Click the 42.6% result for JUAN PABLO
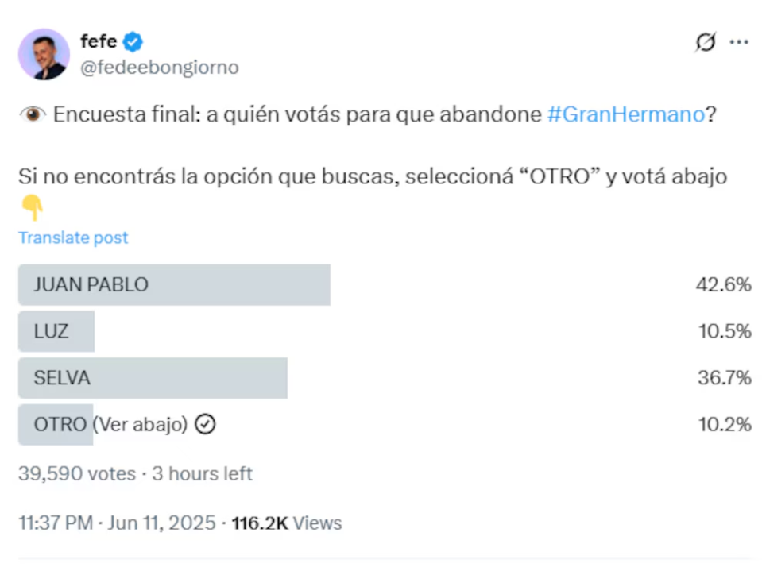This screenshot has width=762, height=571. pyautogui.click(x=724, y=284)
